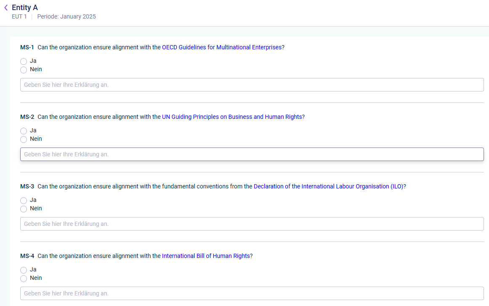Image resolution: width=489 pixels, height=306 pixels.
Task: Select Nein for question MS-2
Action: (24, 139)
